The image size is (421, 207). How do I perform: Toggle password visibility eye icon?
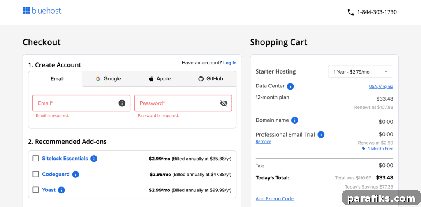(x=224, y=103)
